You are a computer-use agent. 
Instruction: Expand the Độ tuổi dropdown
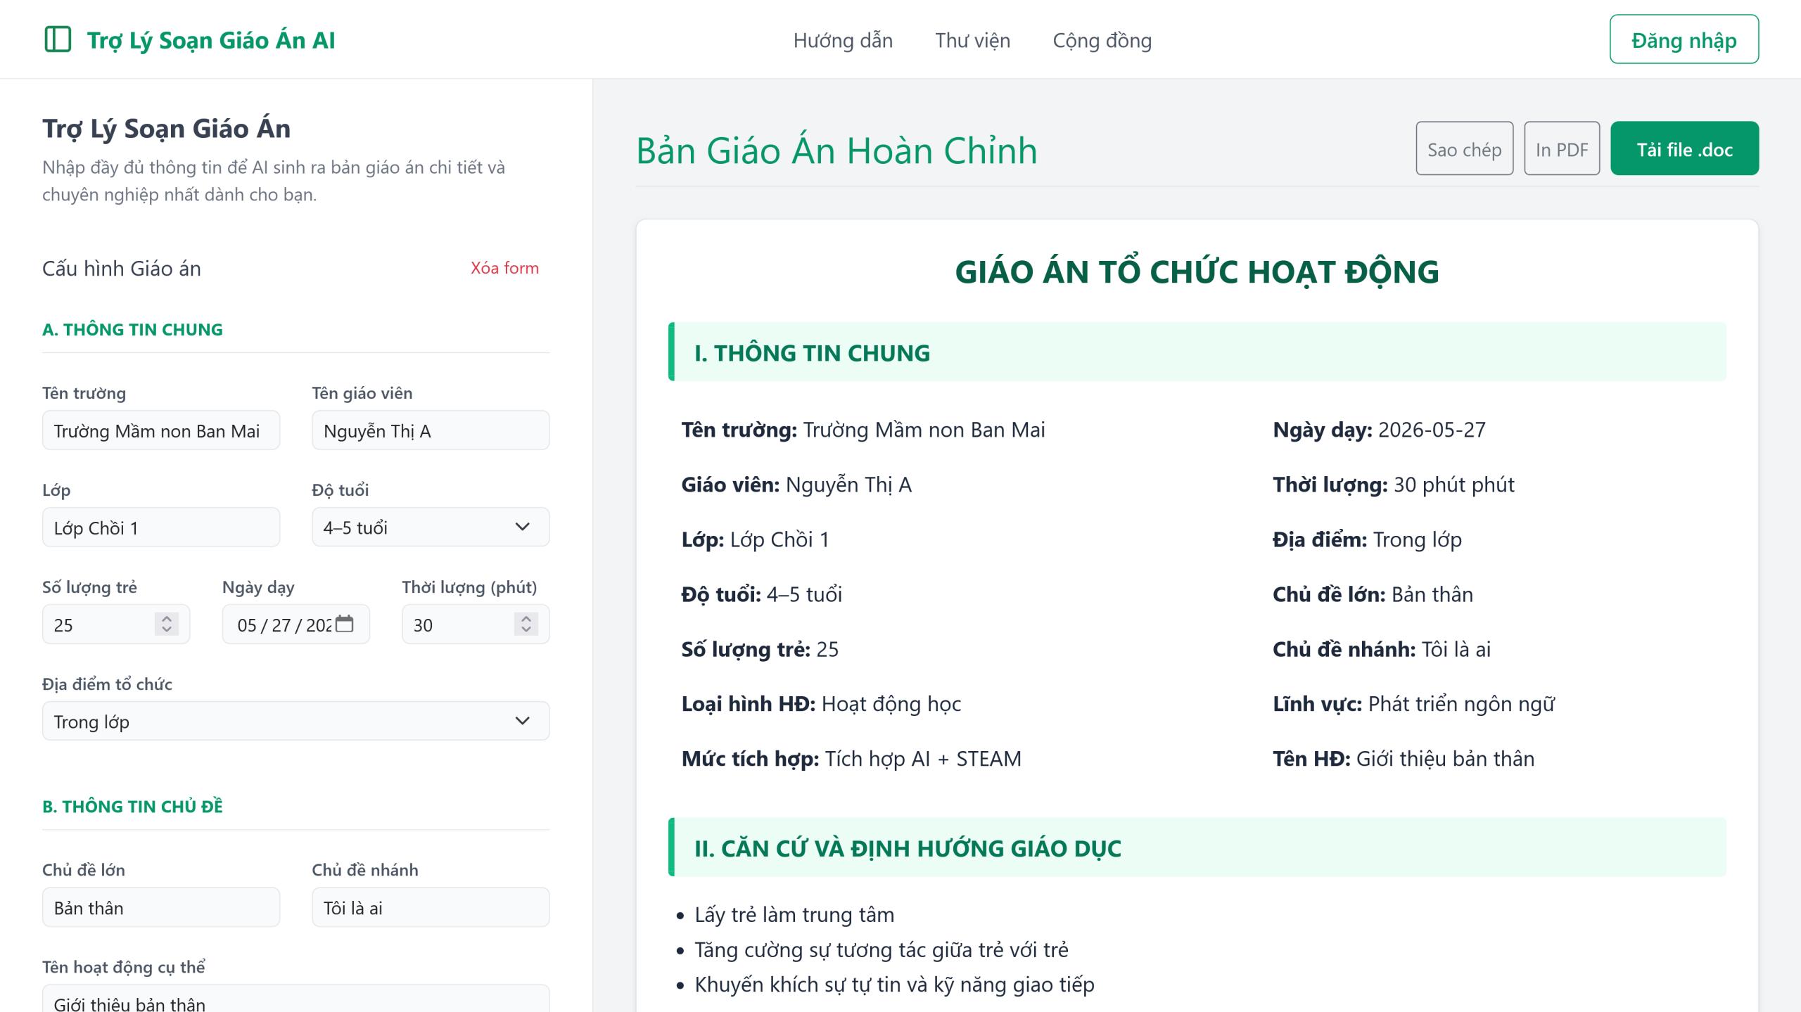coord(431,527)
